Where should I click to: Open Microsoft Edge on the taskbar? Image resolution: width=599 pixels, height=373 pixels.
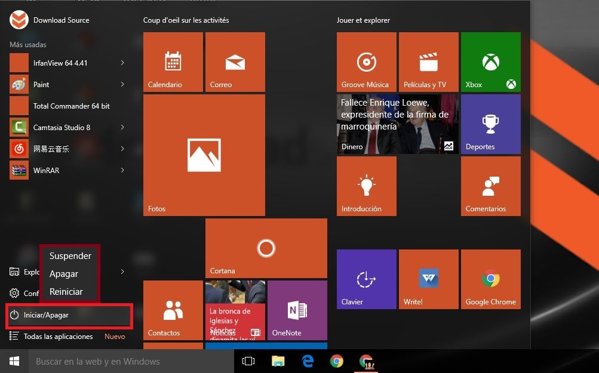point(308,361)
